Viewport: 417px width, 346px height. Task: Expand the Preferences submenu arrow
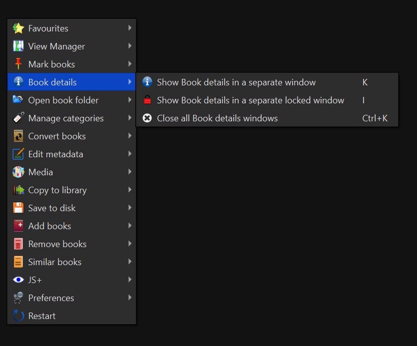coord(130,298)
